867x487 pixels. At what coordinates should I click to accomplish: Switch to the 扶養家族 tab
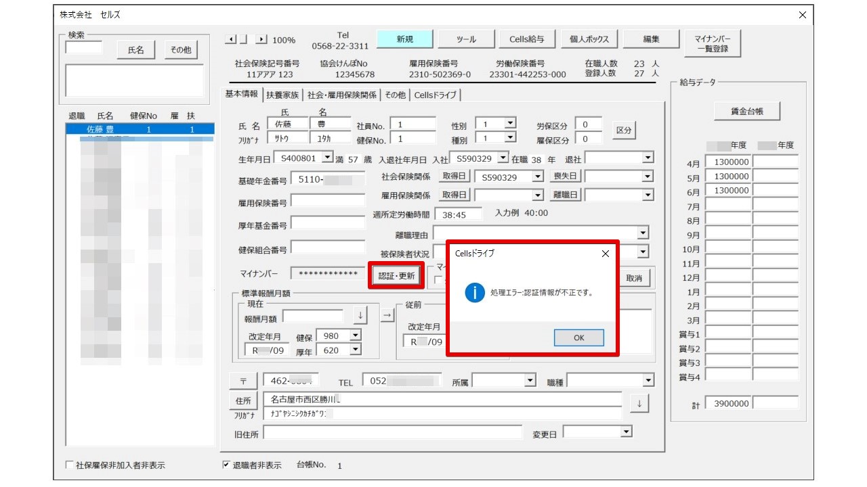coord(282,95)
